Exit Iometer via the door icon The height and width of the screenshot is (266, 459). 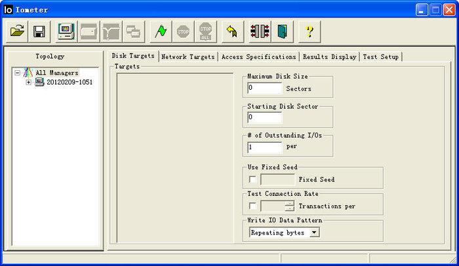coord(282,31)
